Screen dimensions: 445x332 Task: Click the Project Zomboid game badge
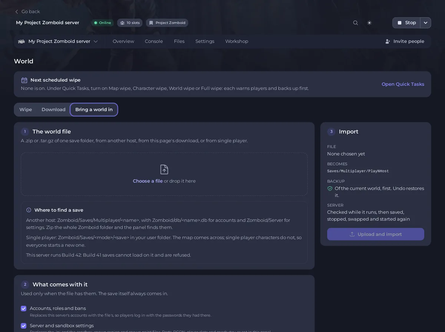[167, 23]
